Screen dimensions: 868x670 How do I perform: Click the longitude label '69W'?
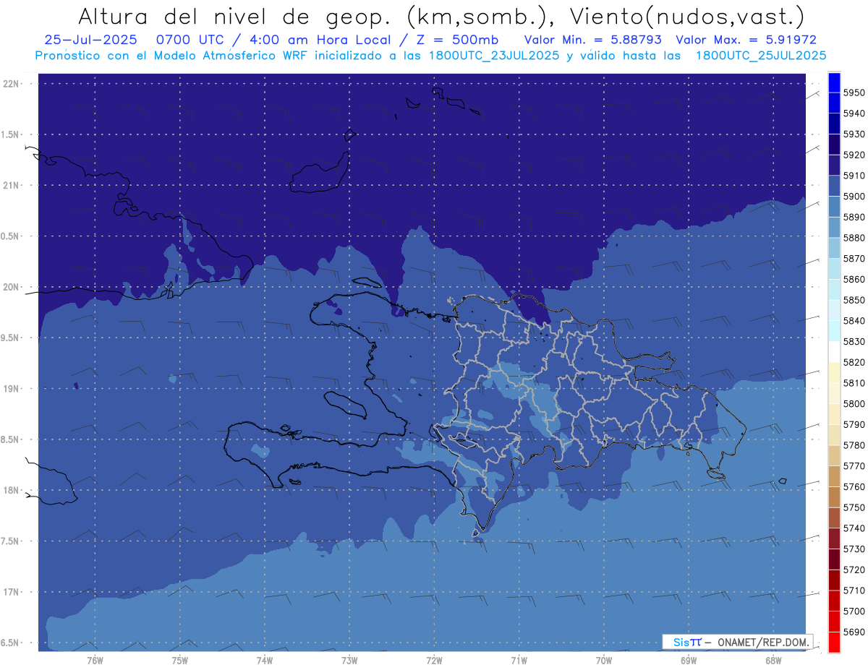pyautogui.click(x=688, y=660)
